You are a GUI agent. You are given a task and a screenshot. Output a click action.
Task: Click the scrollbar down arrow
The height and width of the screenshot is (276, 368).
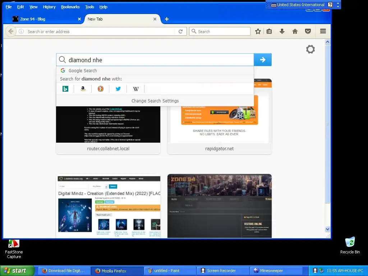click(x=327, y=229)
